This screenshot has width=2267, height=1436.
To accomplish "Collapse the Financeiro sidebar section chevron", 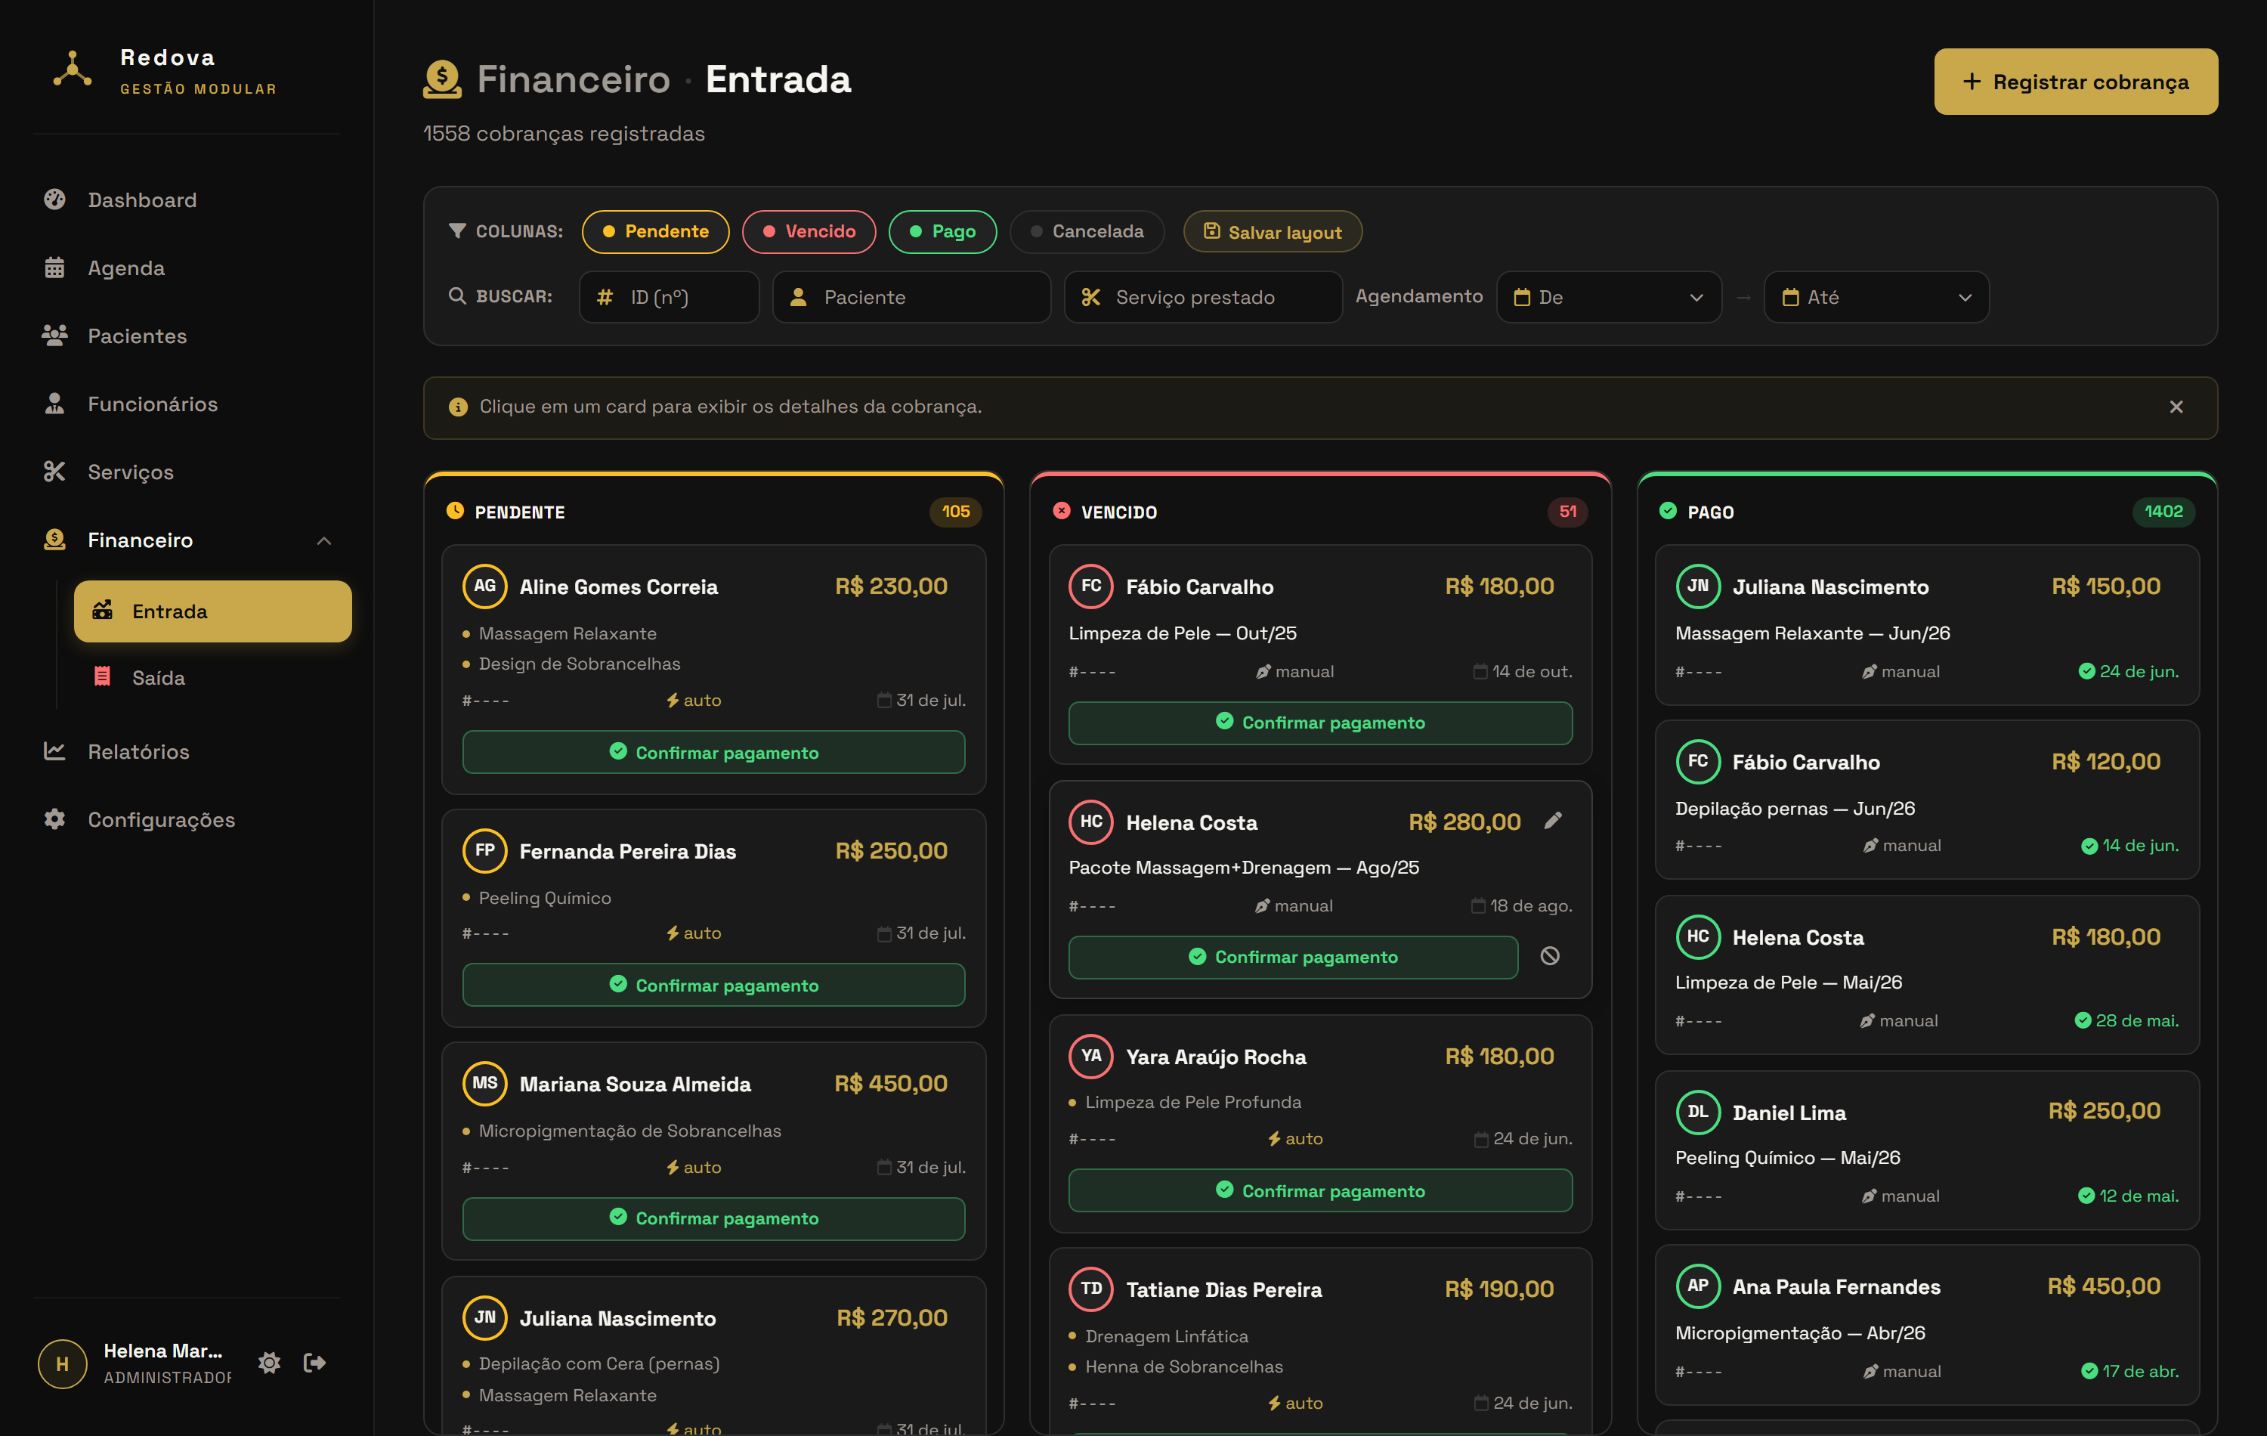I will pyautogui.click(x=324, y=540).
